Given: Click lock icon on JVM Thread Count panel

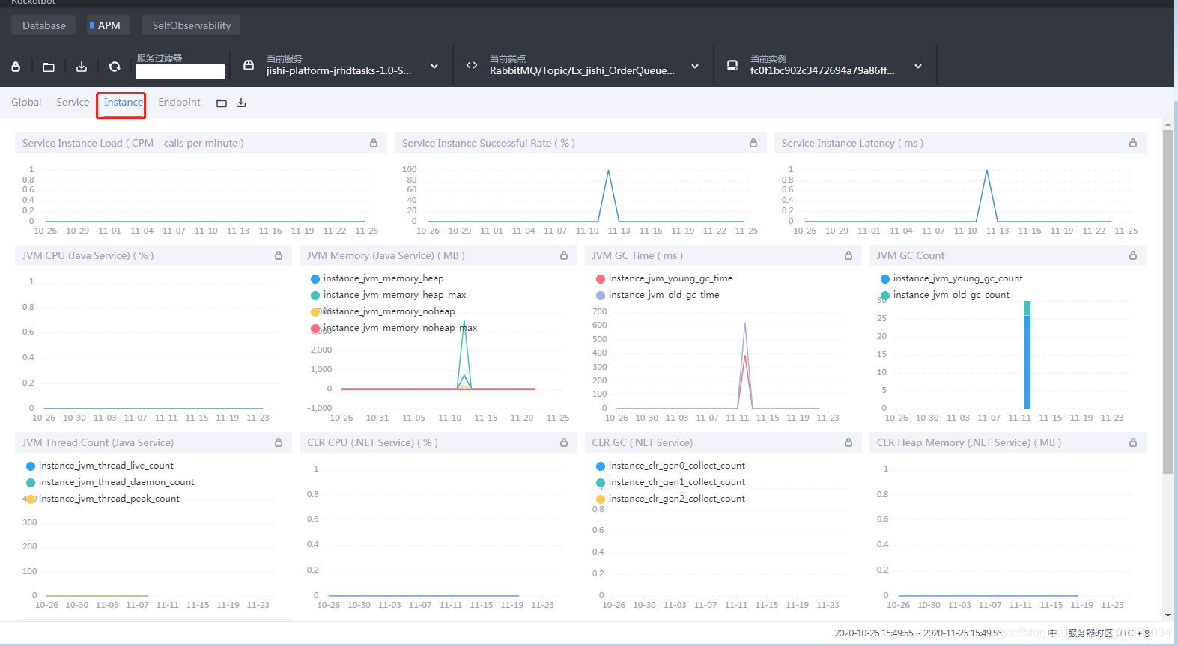Looking at the screenshot, I should click(279, 442).
